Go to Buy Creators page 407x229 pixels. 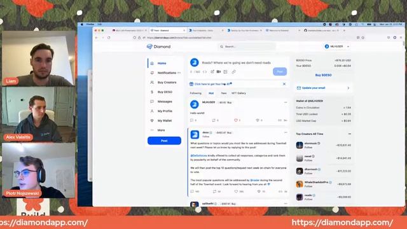point(167,83)
